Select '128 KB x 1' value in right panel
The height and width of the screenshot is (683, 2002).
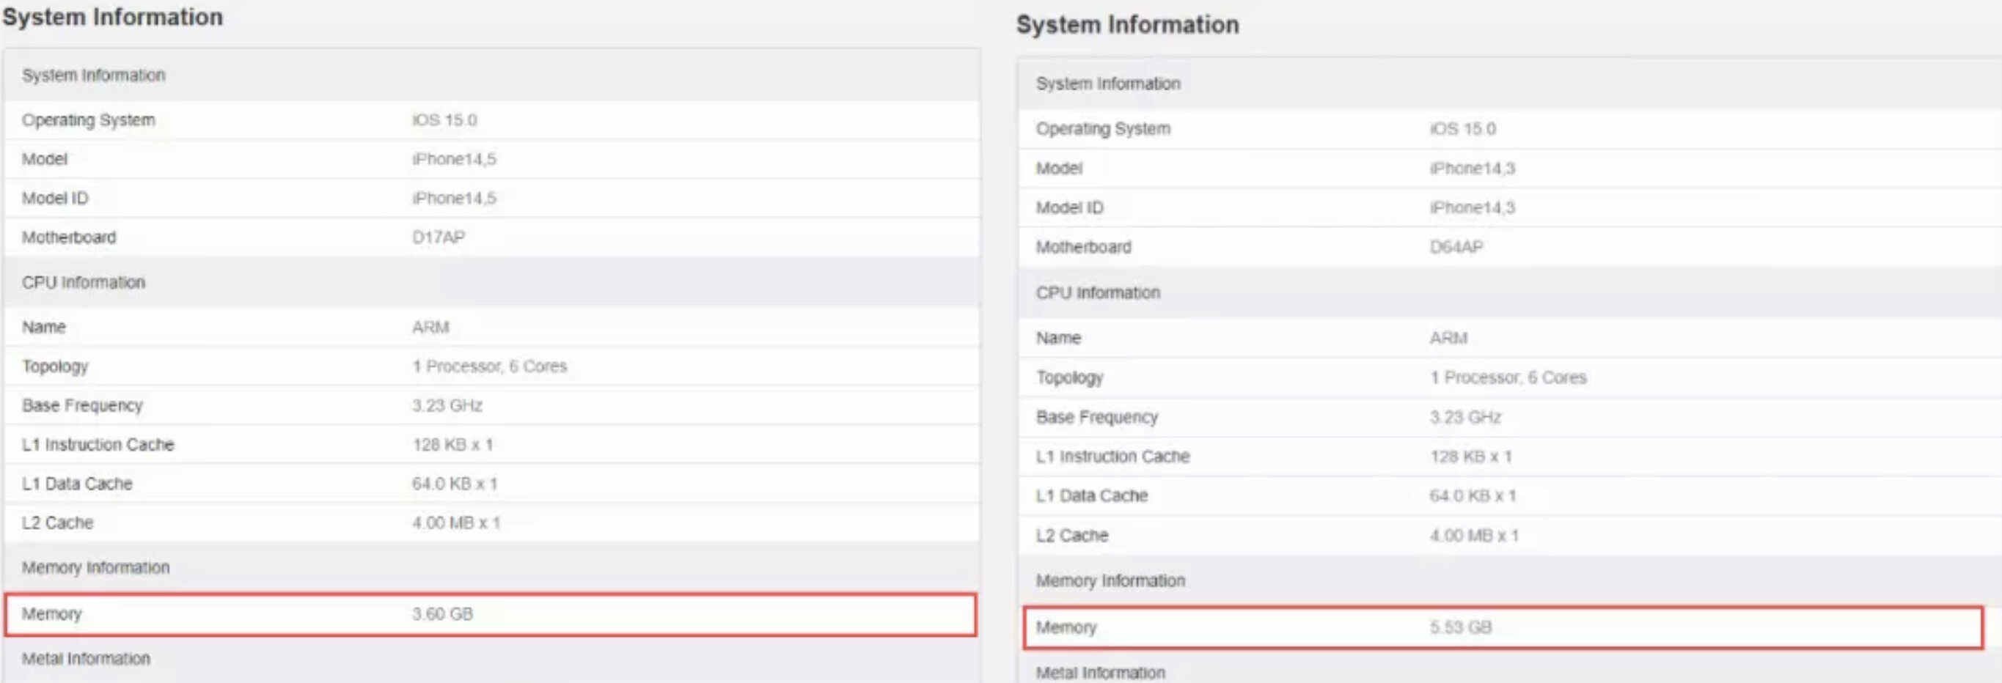click(x=1470, y=456)
